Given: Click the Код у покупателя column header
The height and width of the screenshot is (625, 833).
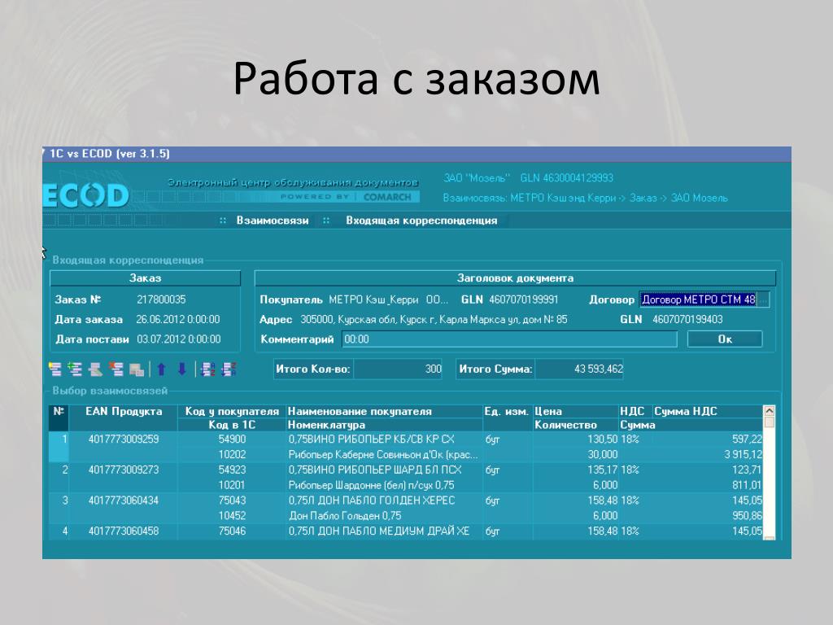Looking at the screenshot, I should (232, 411).
